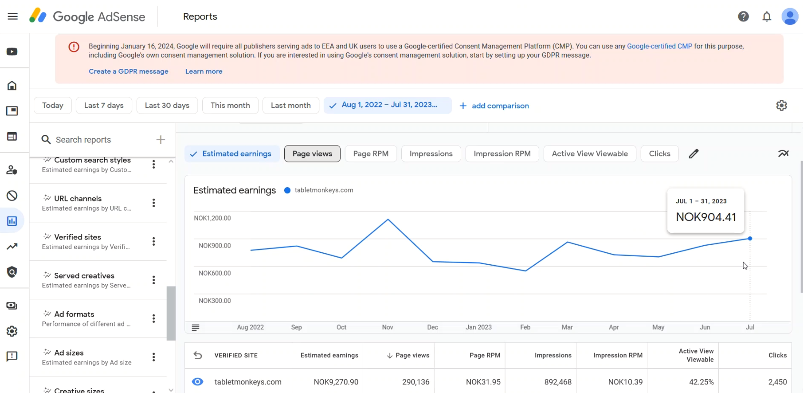This screenshot has width=803, height=393.
Task: Click the report list scroll-down arrow
Action: (171, 390)
